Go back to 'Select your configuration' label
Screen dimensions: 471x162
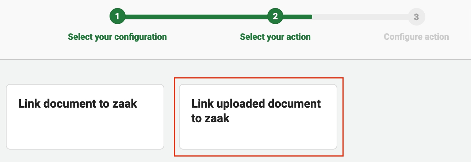(x=117, y=37)
